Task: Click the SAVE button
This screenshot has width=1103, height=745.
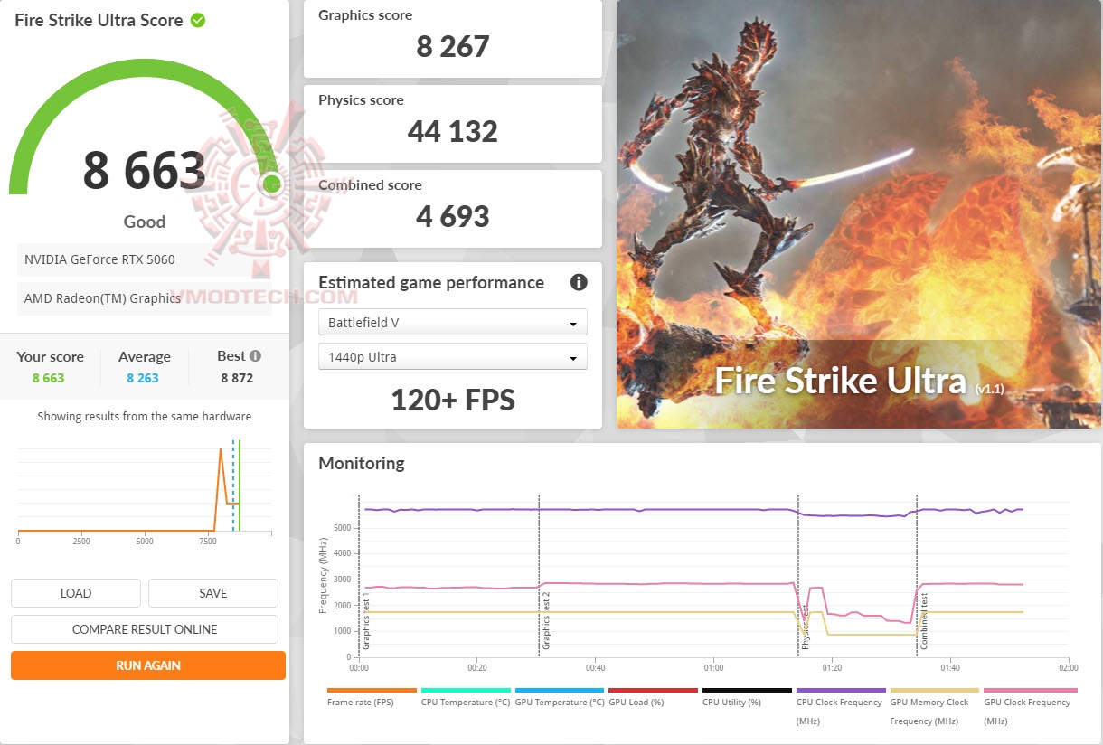Action: (213, 593)
